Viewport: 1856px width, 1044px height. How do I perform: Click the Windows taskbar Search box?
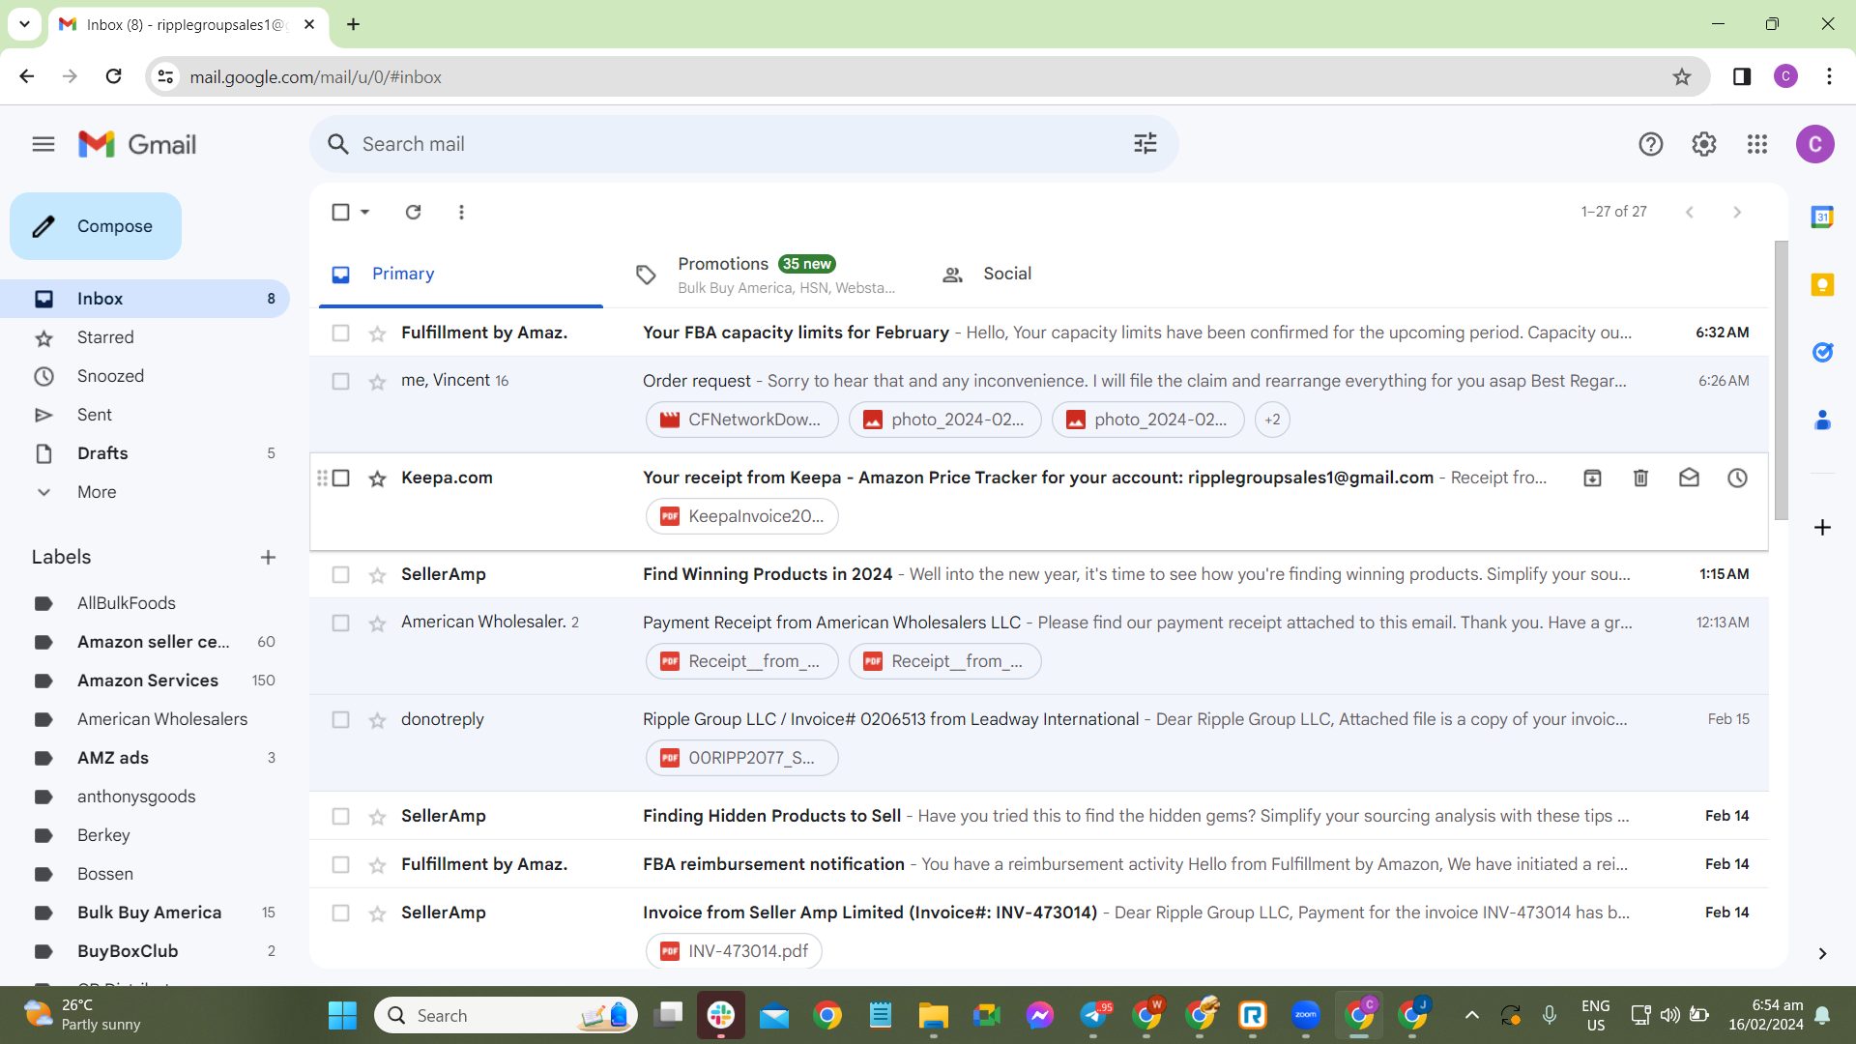(506, 1015)
